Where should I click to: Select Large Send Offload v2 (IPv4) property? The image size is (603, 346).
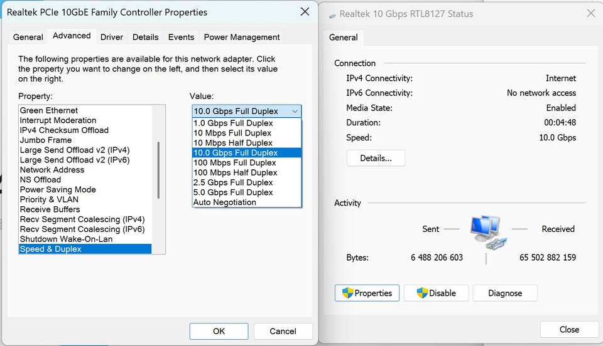pos(85,150)
